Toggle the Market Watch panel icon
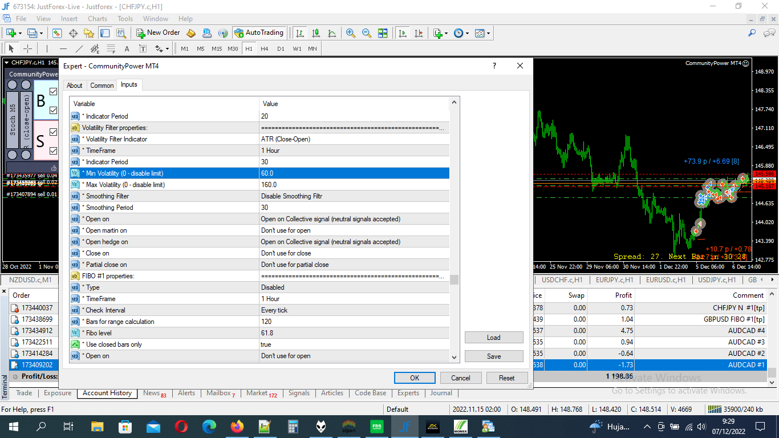779x438 pixels. point(57,33)
